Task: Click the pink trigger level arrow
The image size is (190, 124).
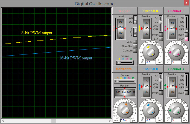Action: point(114,28)
